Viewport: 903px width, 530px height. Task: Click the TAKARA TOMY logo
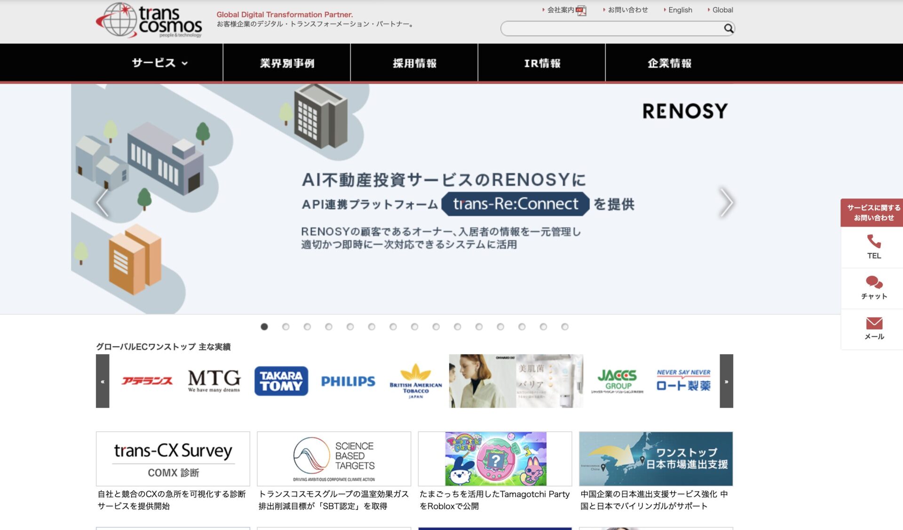pos(281,381)
